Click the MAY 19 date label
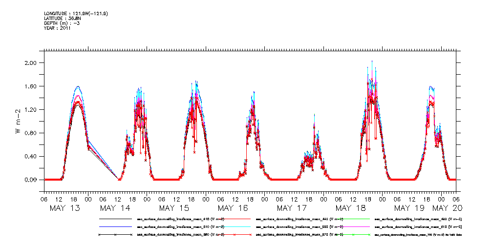 [409, 208]
